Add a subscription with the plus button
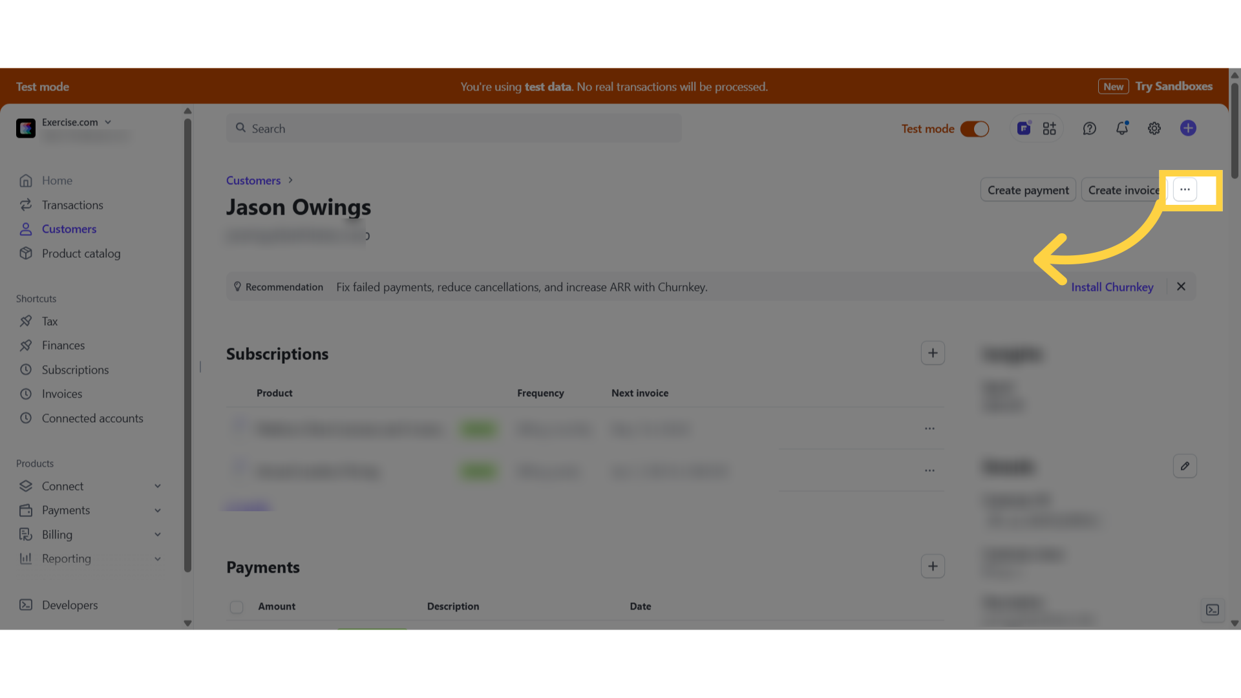Image resolution: width=1241 pixels, height=698 pixels. (933, 353)
